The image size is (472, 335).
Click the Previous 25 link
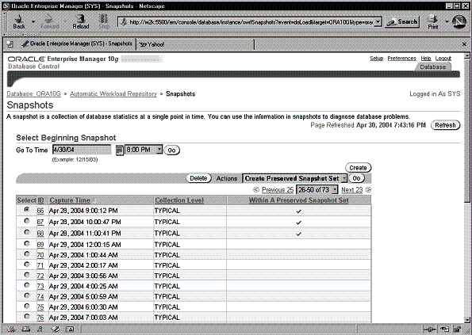(x=277, y=190)
